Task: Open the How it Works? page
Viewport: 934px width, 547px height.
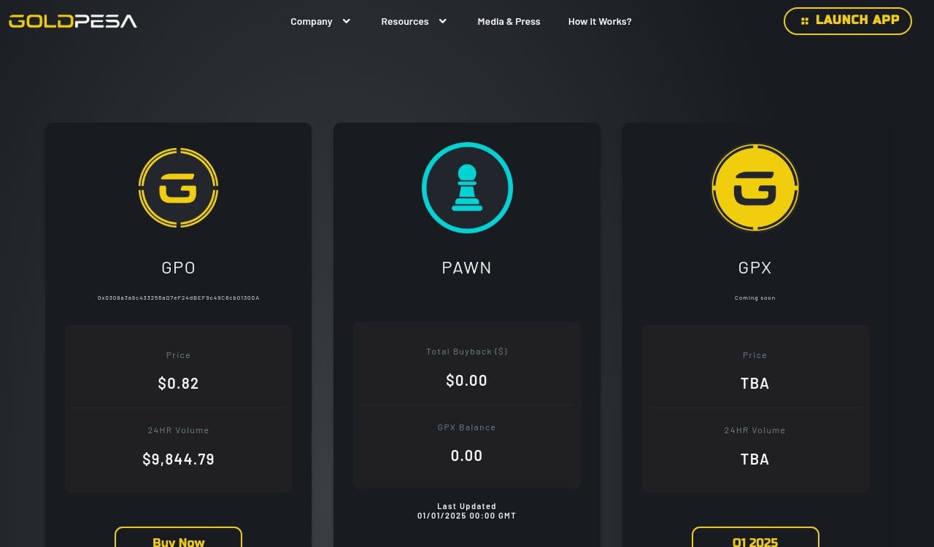Action: point(600,22)
